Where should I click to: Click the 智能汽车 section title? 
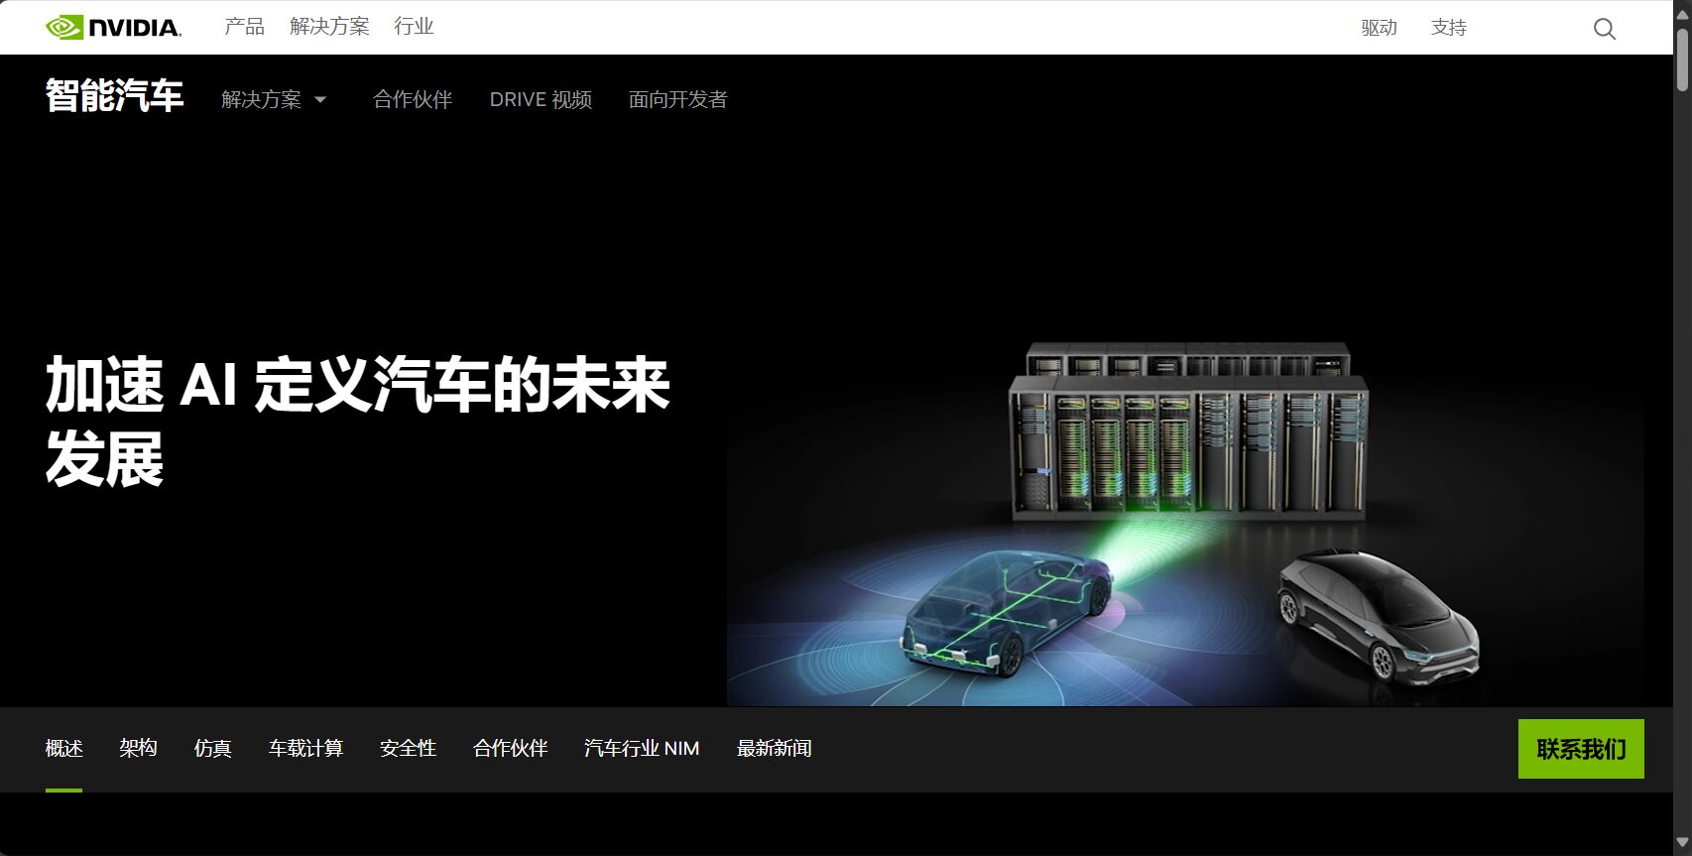coord(114,96)
